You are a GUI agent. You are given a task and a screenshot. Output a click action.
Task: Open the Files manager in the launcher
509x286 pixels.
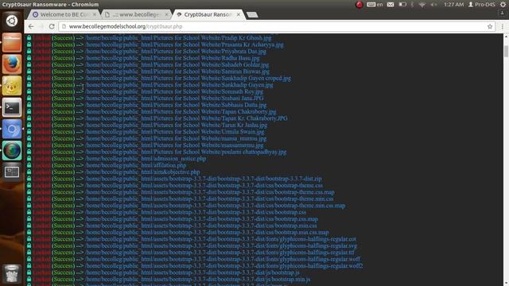pos(12,42)
